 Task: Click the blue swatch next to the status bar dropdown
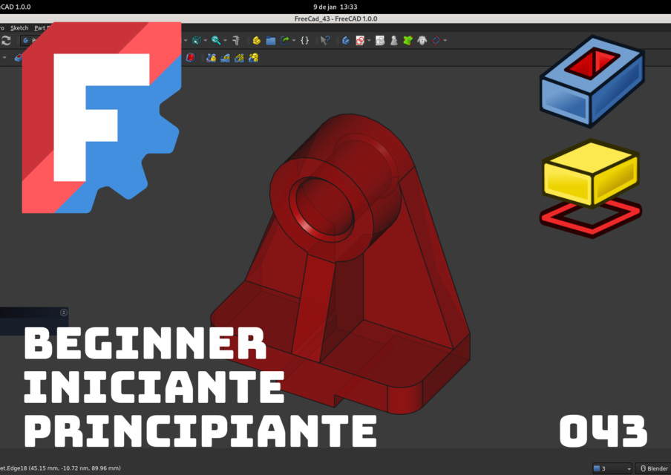coord(598,468)
